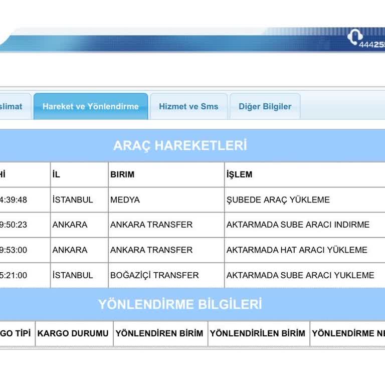Click the YÖNLENDİRİLEN BİRİM column header
Screen dimensions: 385x385
pyautogui.click(x=258, y=333)
